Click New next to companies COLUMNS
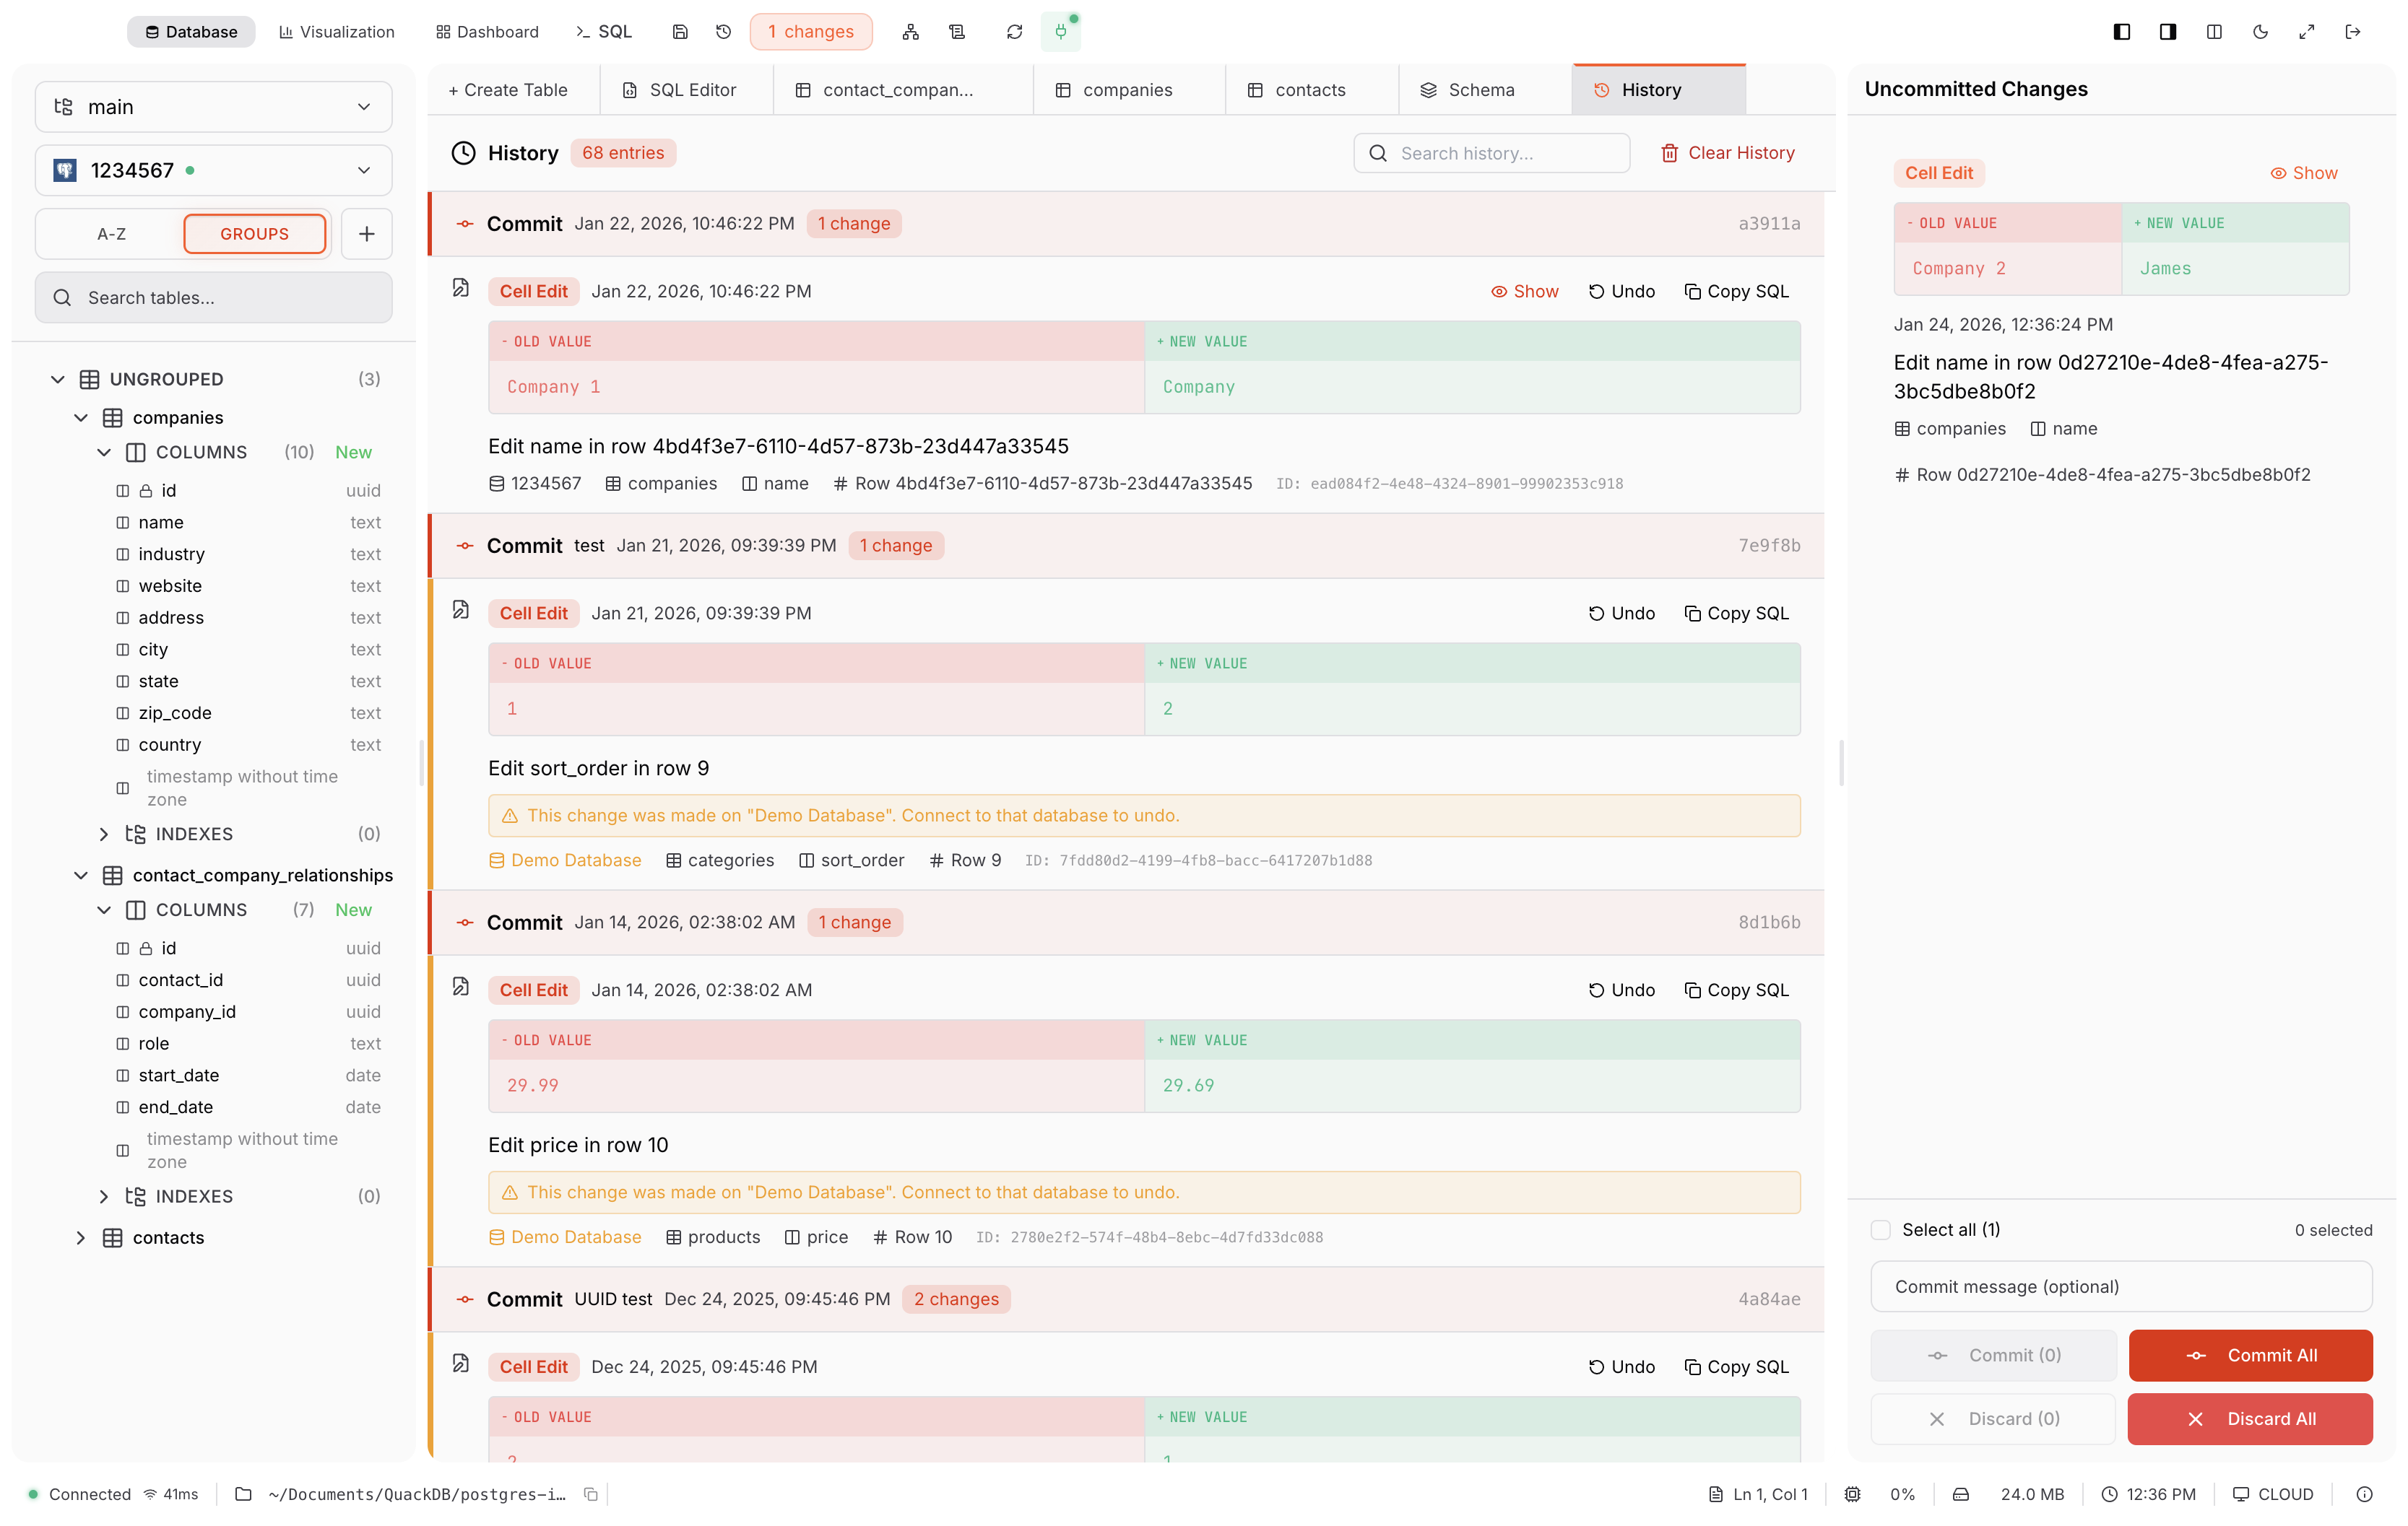This screenshot has width=2408, height=1526. tap(353, 453)
